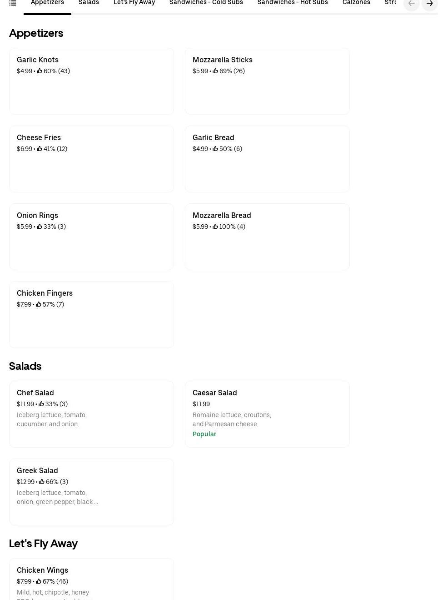Image resolution: width=447 pixels, height=600 pixels.
Task: Click thumbs-up icon on Mozzarella Sticks
Action: click(x=215, y=71)
